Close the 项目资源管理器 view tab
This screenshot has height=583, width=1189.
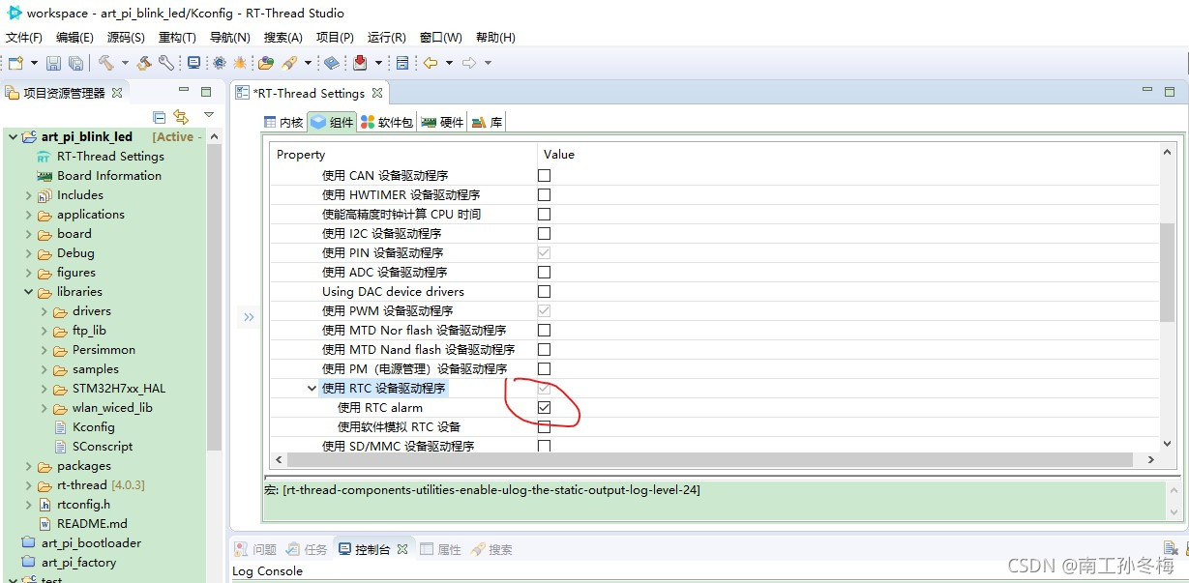(117, 93)
